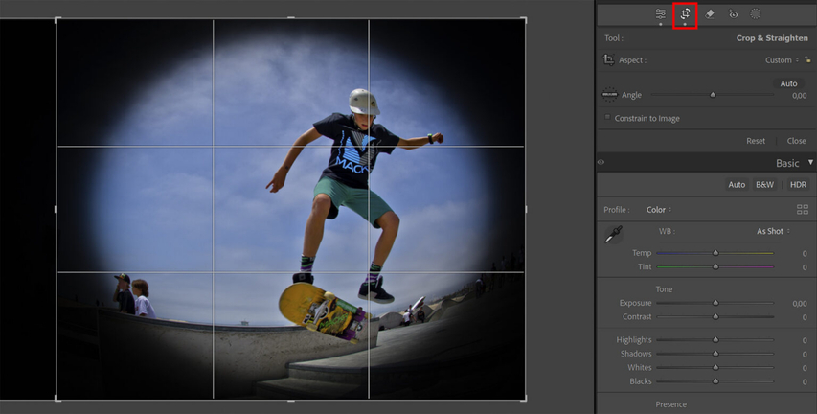Click the Angle slider handle
The height and width of the screenshot is (414, 817).
point(713,95)
